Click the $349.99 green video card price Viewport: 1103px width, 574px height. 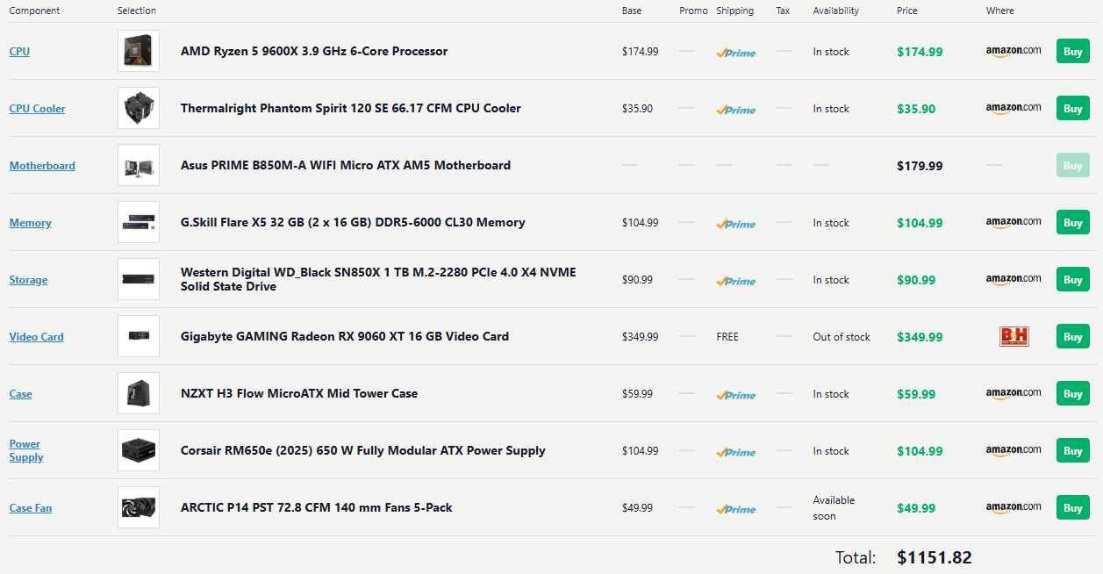[x=920, y=337]
